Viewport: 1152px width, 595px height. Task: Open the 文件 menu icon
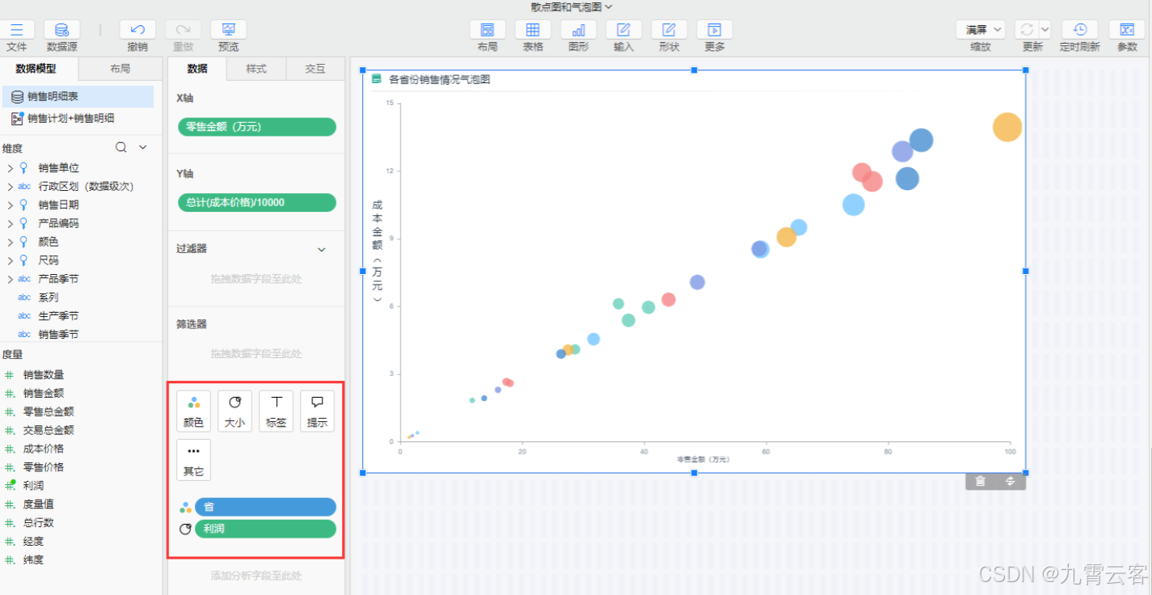[16, 30]
